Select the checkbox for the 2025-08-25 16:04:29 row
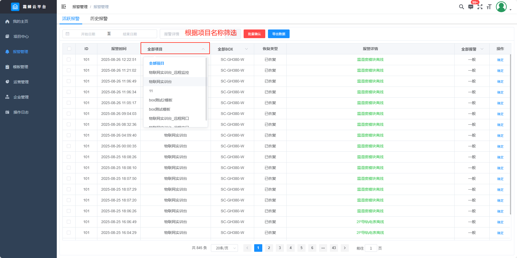 coord(69,233)
